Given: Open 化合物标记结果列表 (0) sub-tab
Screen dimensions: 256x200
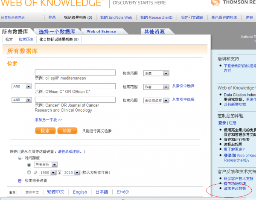Looking at the screenshot, I should coord(59,39).
